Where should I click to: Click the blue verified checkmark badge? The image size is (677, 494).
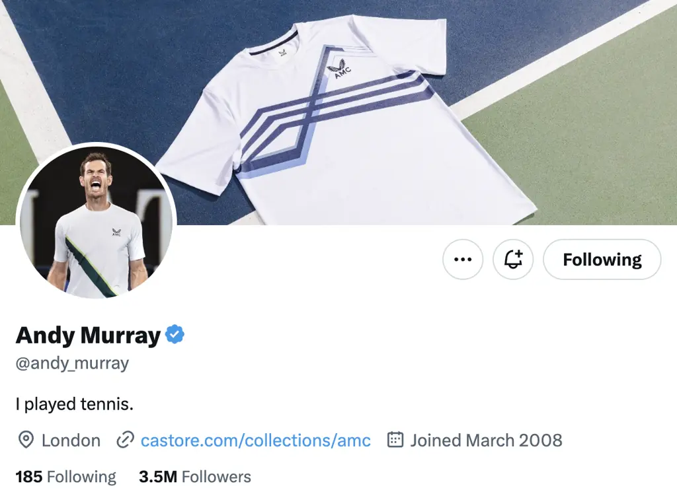click(175, 335)
